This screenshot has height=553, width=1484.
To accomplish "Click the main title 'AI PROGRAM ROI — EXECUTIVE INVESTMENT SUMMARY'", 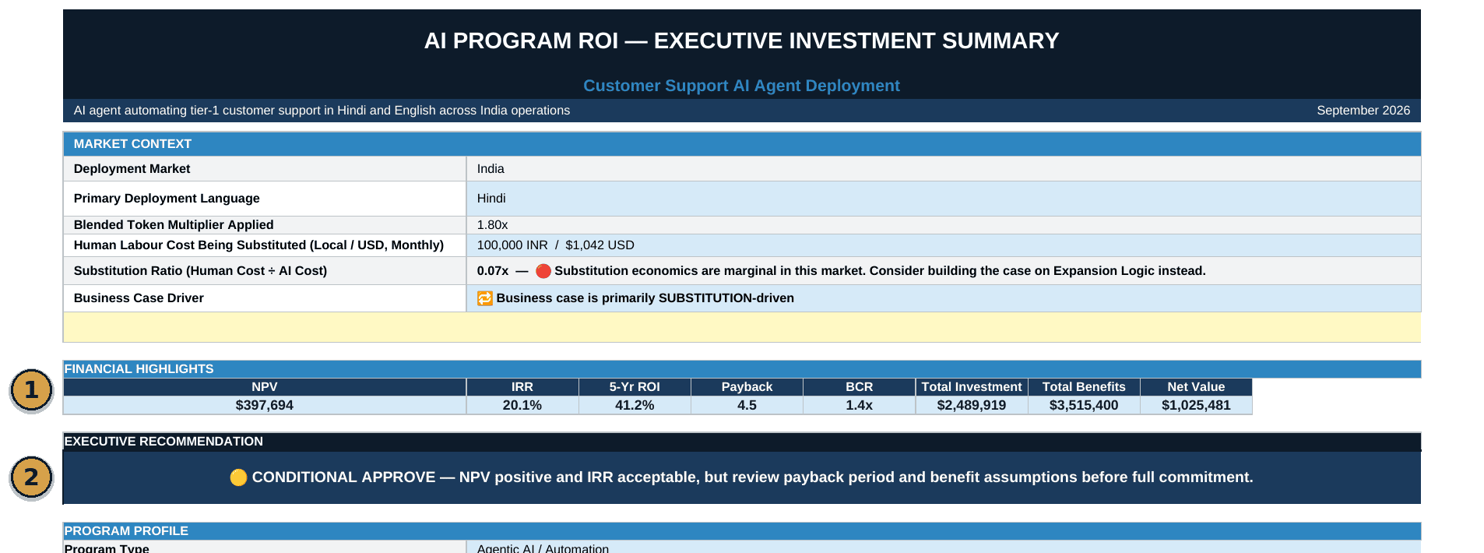I will tap(741, 41).
